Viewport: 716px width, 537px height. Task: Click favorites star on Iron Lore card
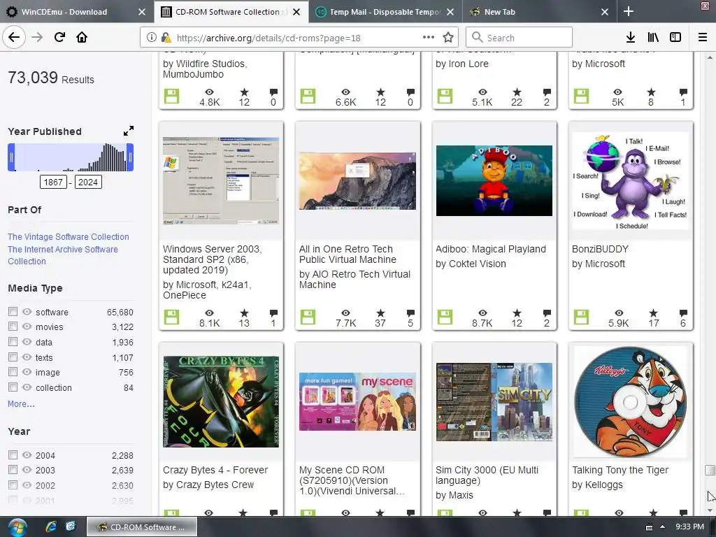tap(517, 92)
